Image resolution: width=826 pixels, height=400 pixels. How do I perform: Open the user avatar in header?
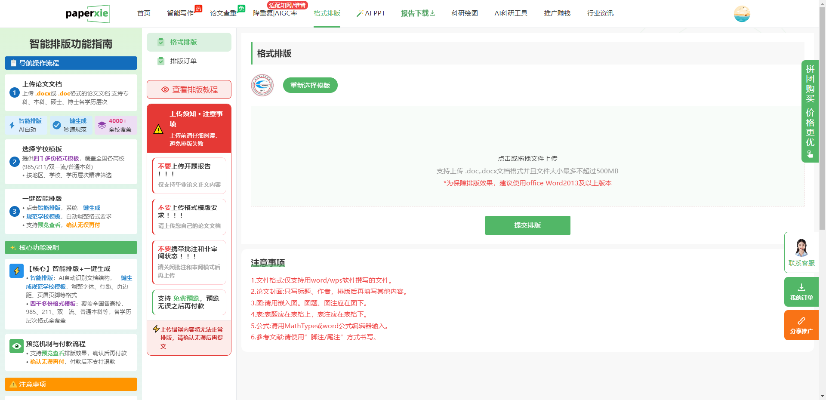(742, 14)
